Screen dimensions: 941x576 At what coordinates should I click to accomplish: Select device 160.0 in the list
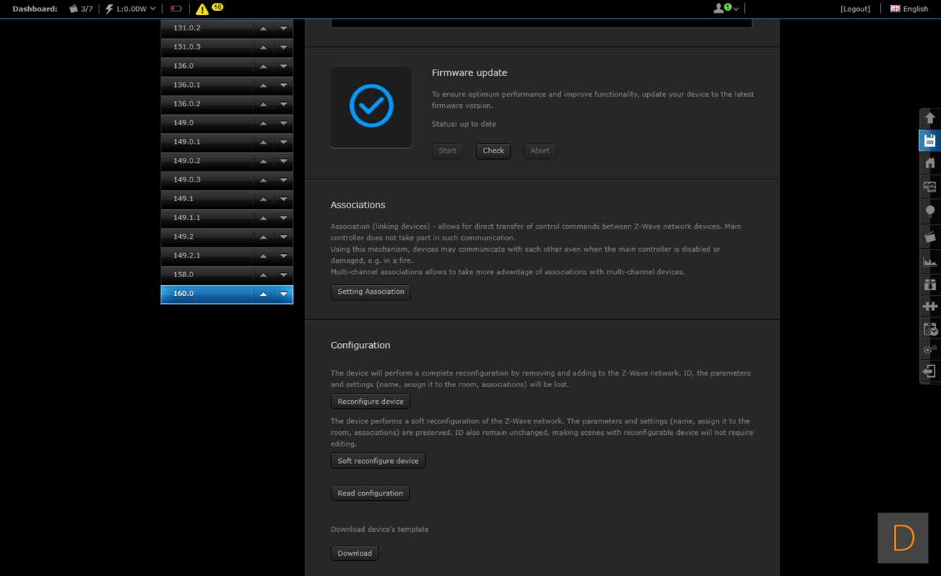click(x=206, y=294)
